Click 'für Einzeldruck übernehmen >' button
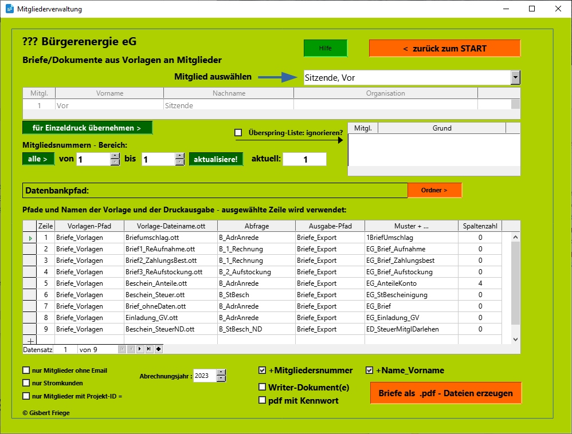The height and width of the screenshot is (434, 572). [87, 128]
